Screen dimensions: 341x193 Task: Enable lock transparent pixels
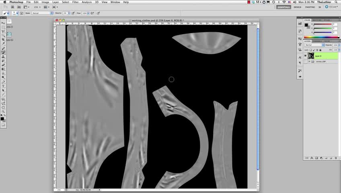coord(310,50)
